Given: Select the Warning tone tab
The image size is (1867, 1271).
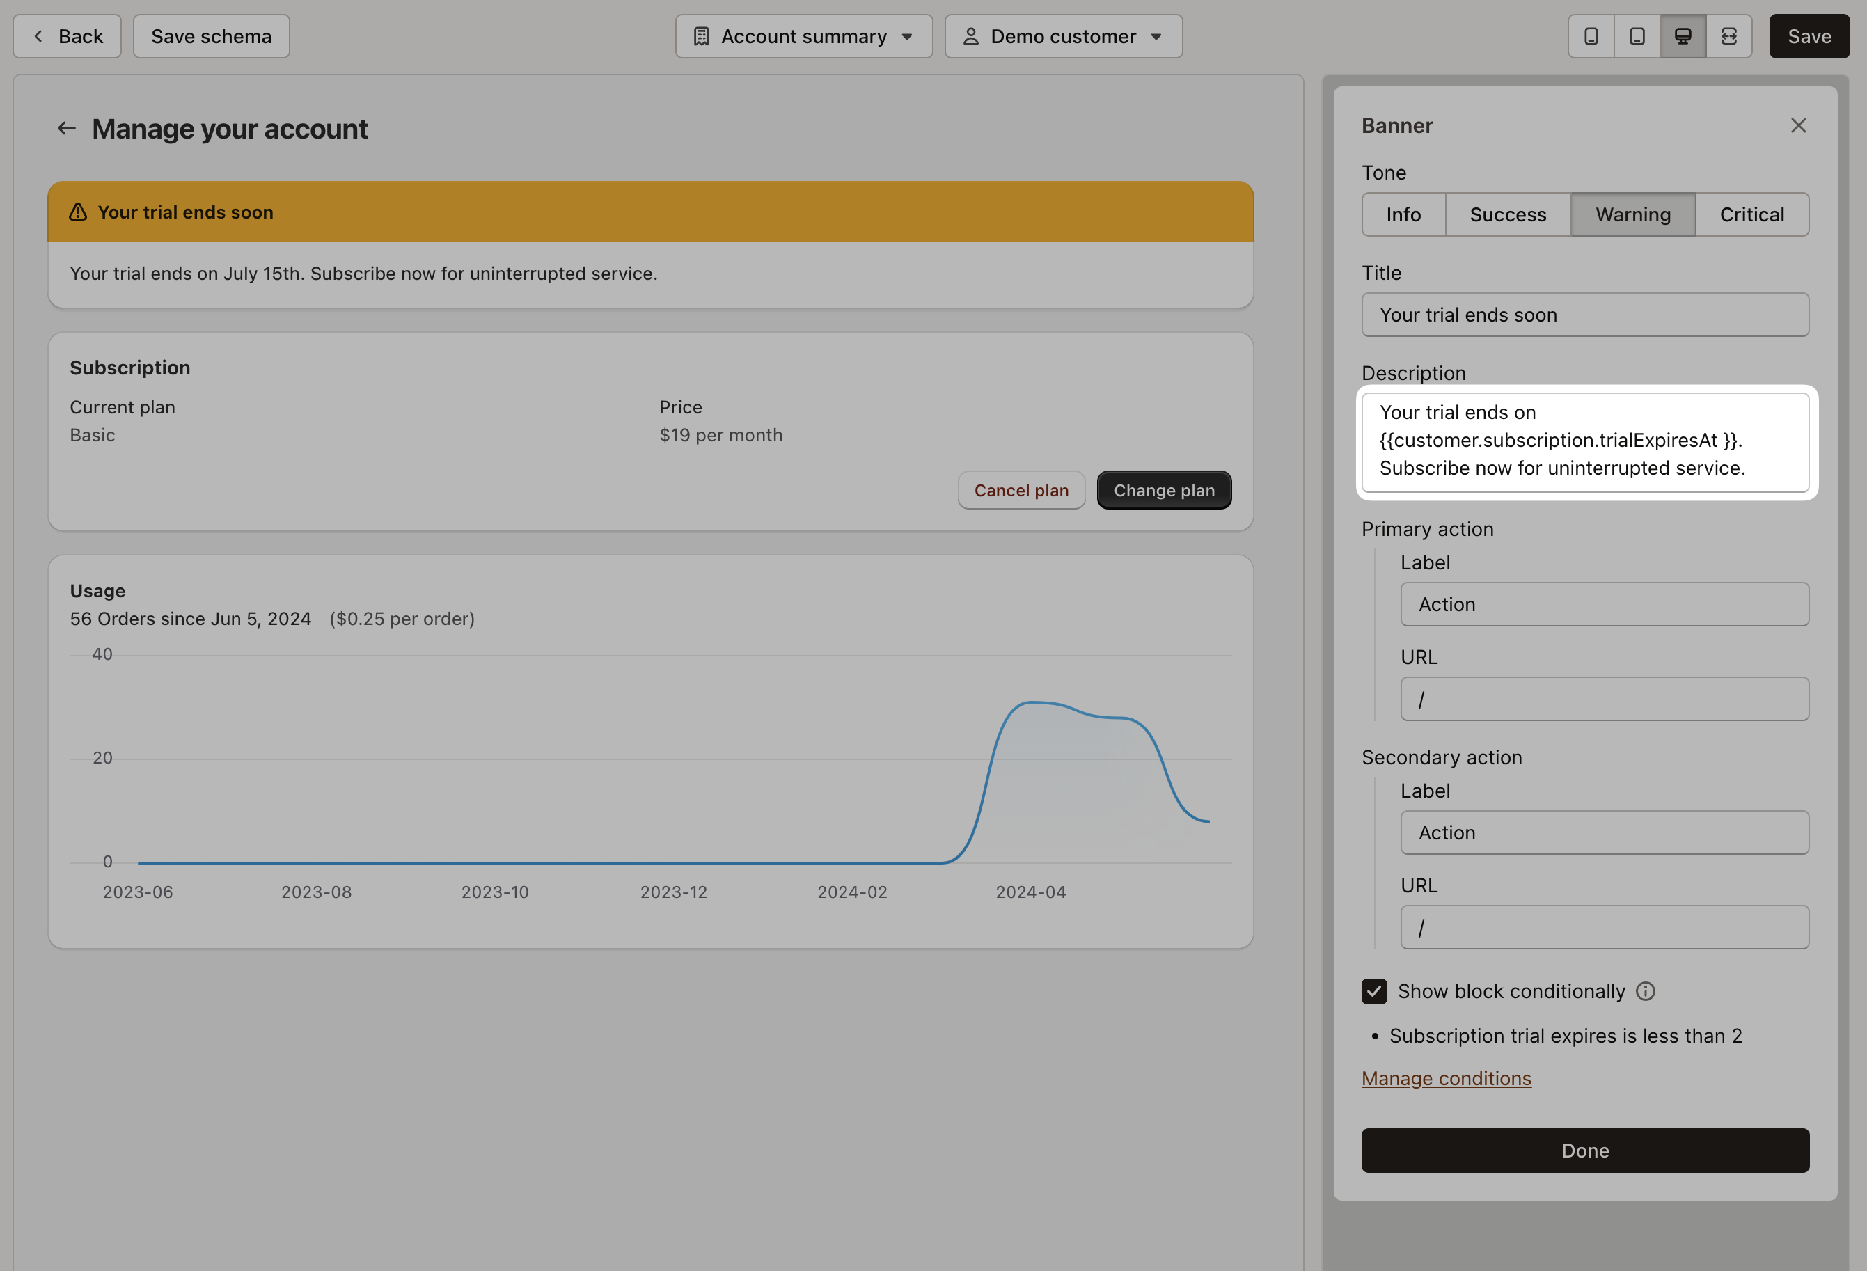Looking at the screenshot, I should pyautogui.click(x=1632, y=214).
